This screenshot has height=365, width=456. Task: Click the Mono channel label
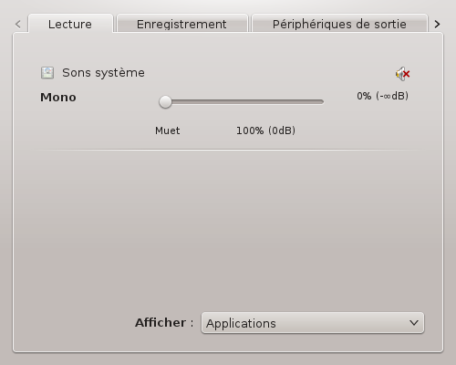(x=58, y=98)
